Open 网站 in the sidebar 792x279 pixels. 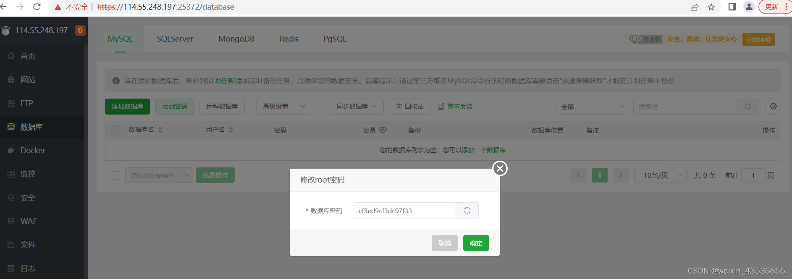42,80
